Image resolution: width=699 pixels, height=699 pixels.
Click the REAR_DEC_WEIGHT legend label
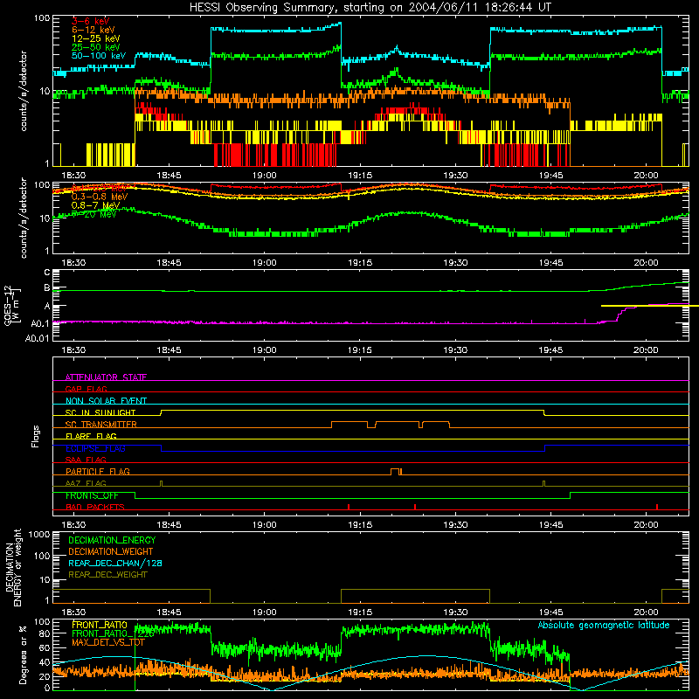(107, 575)
